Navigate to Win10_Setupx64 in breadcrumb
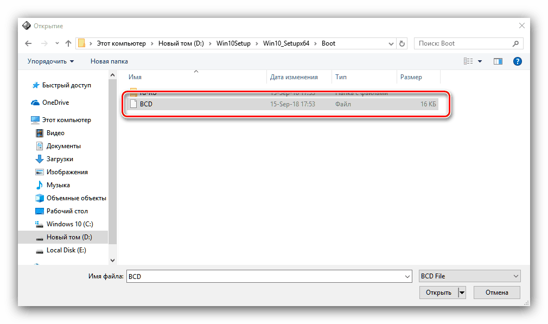The height and width of the screenshot is (324, 548). tap(286, 43)
